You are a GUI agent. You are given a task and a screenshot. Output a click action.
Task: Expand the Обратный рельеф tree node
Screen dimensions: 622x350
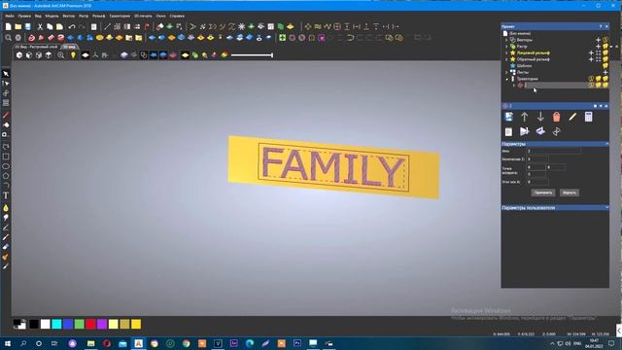(506, 59)
